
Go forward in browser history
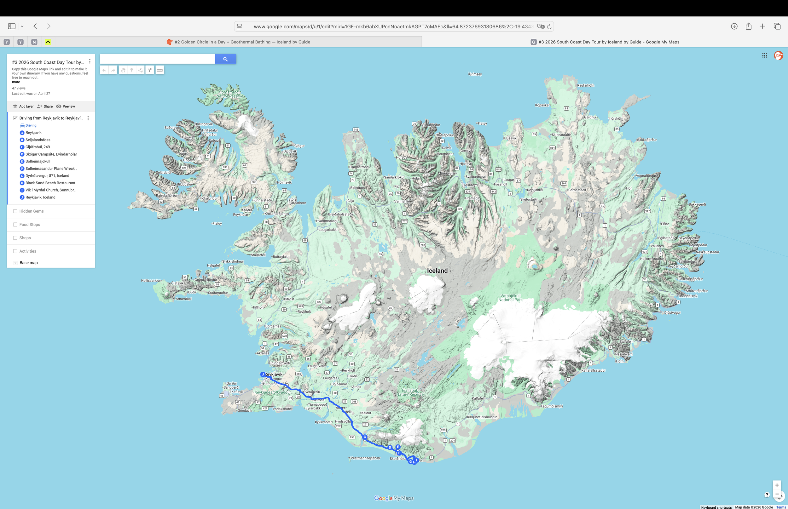point(49,26)
